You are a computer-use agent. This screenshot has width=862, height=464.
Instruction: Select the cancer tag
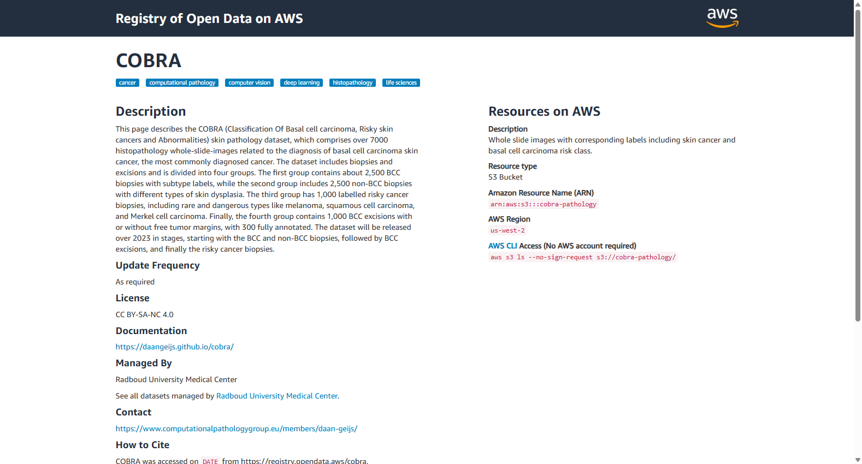tap(127, 83)
